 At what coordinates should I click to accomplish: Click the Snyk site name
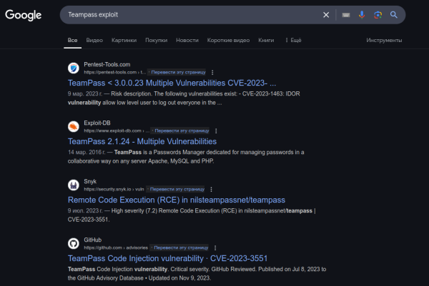coord(90,181)
